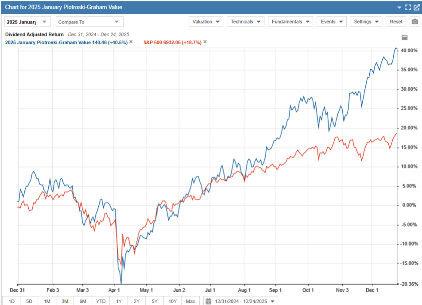
Task: Select the YTD time range
Action: (x=101, y=301)
